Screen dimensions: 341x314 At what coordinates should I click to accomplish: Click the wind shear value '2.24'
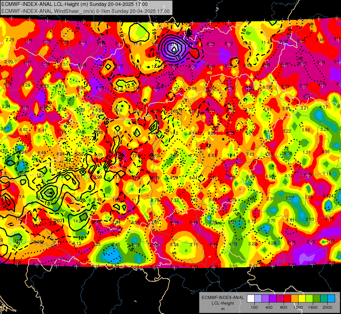[6, 106]
